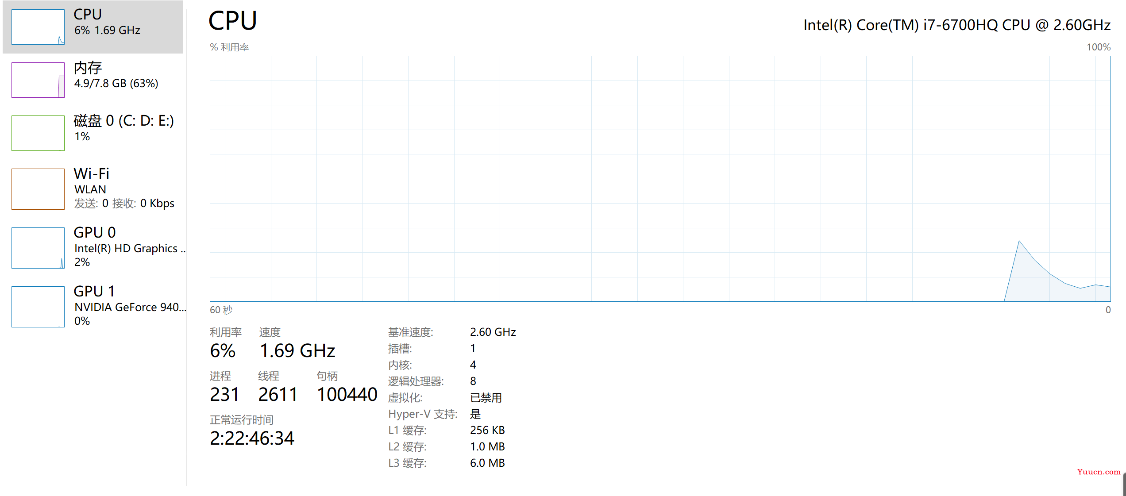This screenshot has height=496, width=1126.
Task: Click the L2 缓存 1.0 MB value
Action: point(487,447)
